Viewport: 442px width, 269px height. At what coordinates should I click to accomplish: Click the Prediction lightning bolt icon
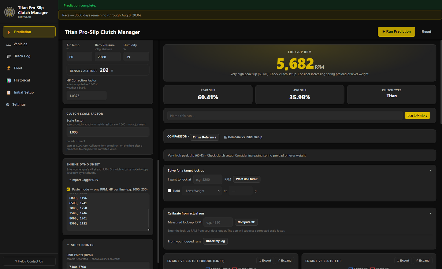pyautogui.click(x=9, y=32)
